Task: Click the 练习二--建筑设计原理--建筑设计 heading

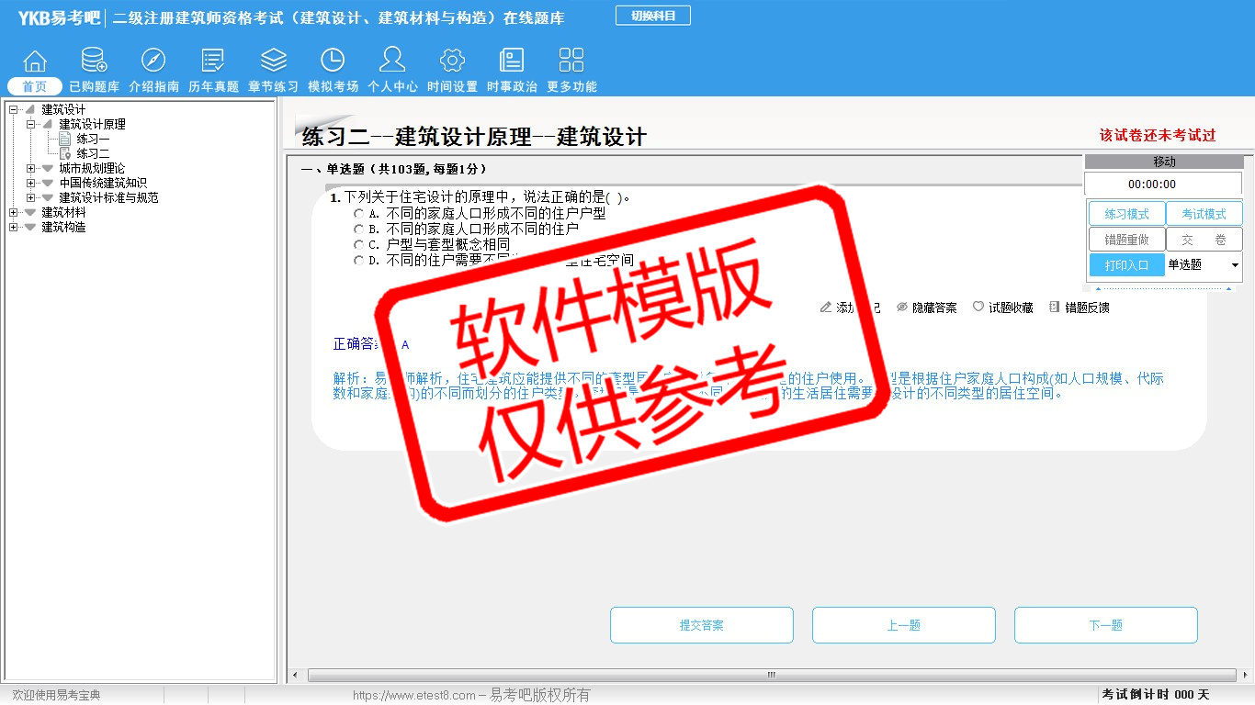Action: tap(474, 138)
